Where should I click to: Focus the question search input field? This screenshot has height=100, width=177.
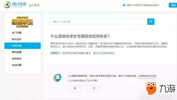(x=99, y=22)
